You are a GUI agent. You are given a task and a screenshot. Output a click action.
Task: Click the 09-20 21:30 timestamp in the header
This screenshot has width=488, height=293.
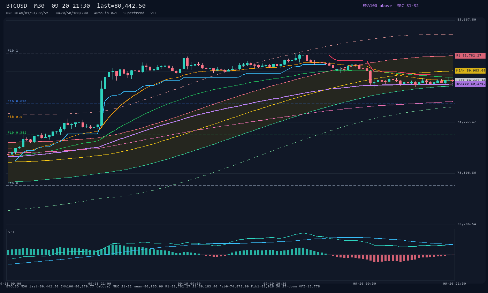pos(71,6)
